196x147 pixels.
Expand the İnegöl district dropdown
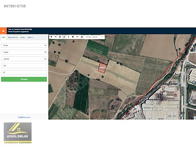pos(24,52)
